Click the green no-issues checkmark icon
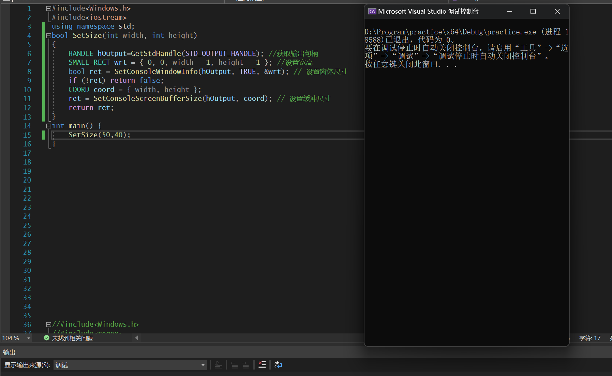 (47, 338)
